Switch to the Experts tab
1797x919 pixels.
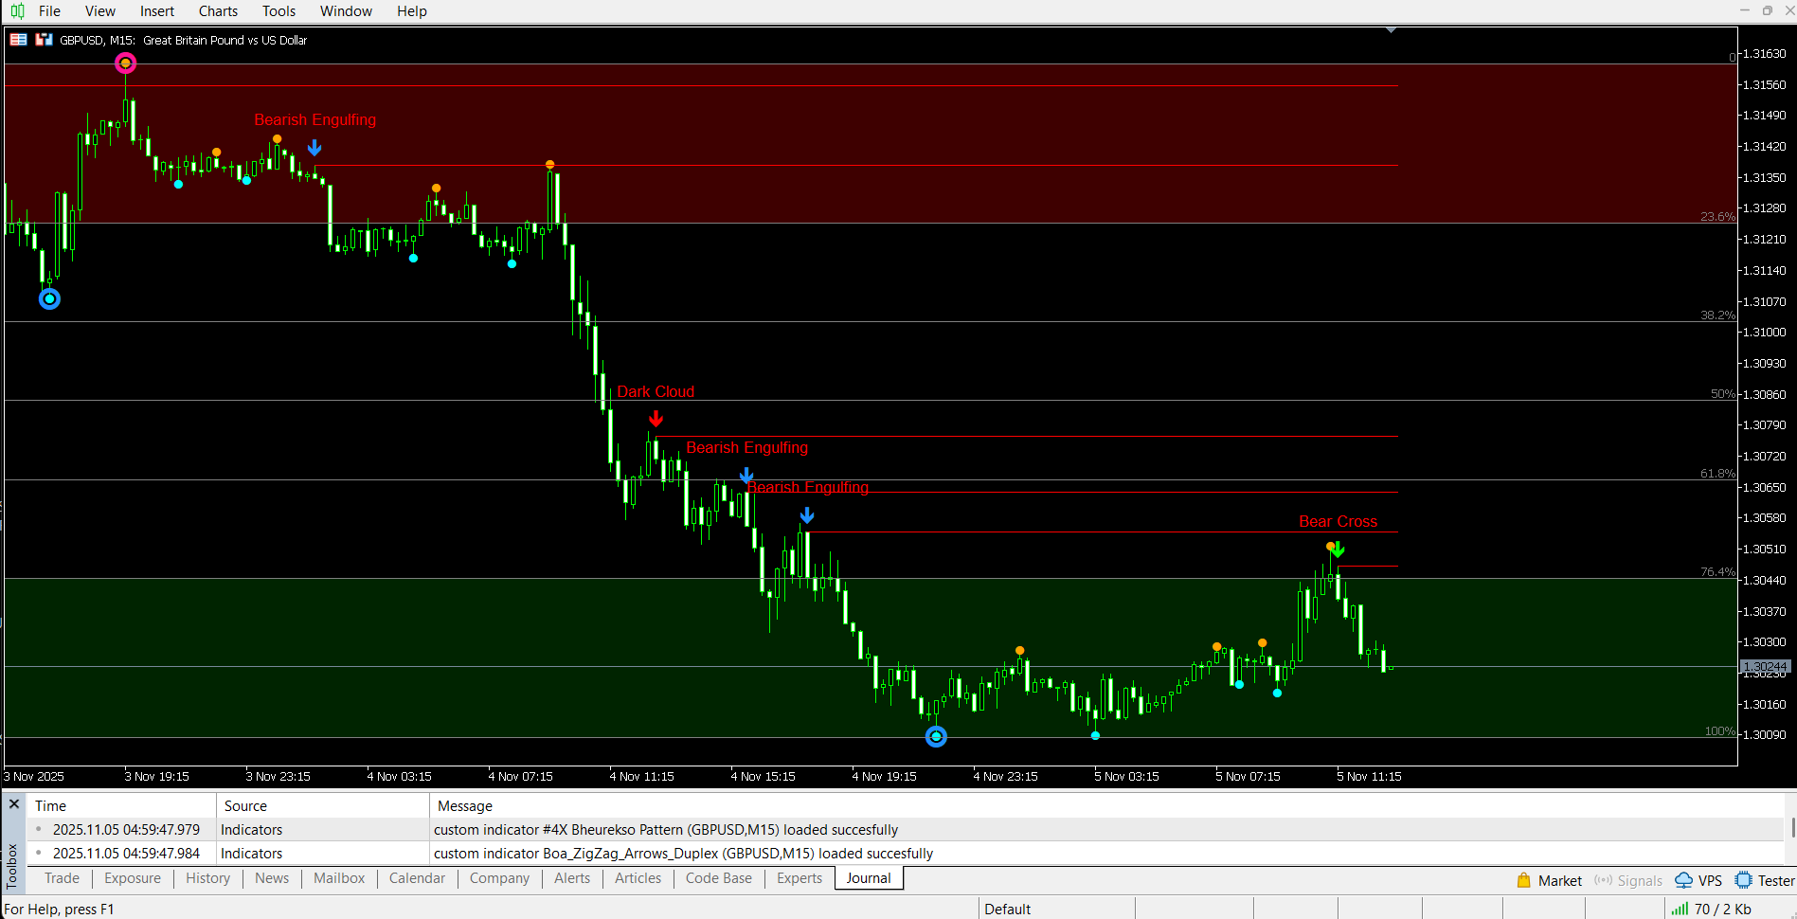(x=799, y=878)
